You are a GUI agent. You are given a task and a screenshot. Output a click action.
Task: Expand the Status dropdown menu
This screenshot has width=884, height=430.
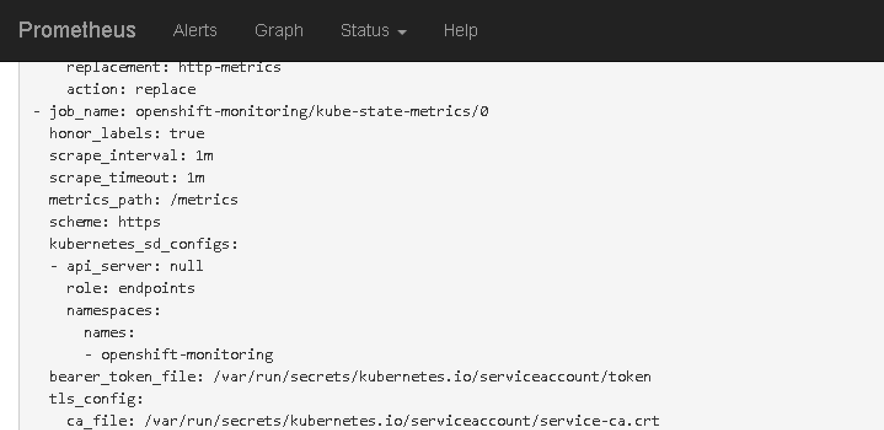[373, 30]
